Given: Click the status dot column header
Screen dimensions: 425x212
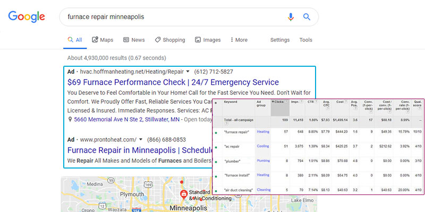Looking at the screenshot, I should tap(216, 103).
